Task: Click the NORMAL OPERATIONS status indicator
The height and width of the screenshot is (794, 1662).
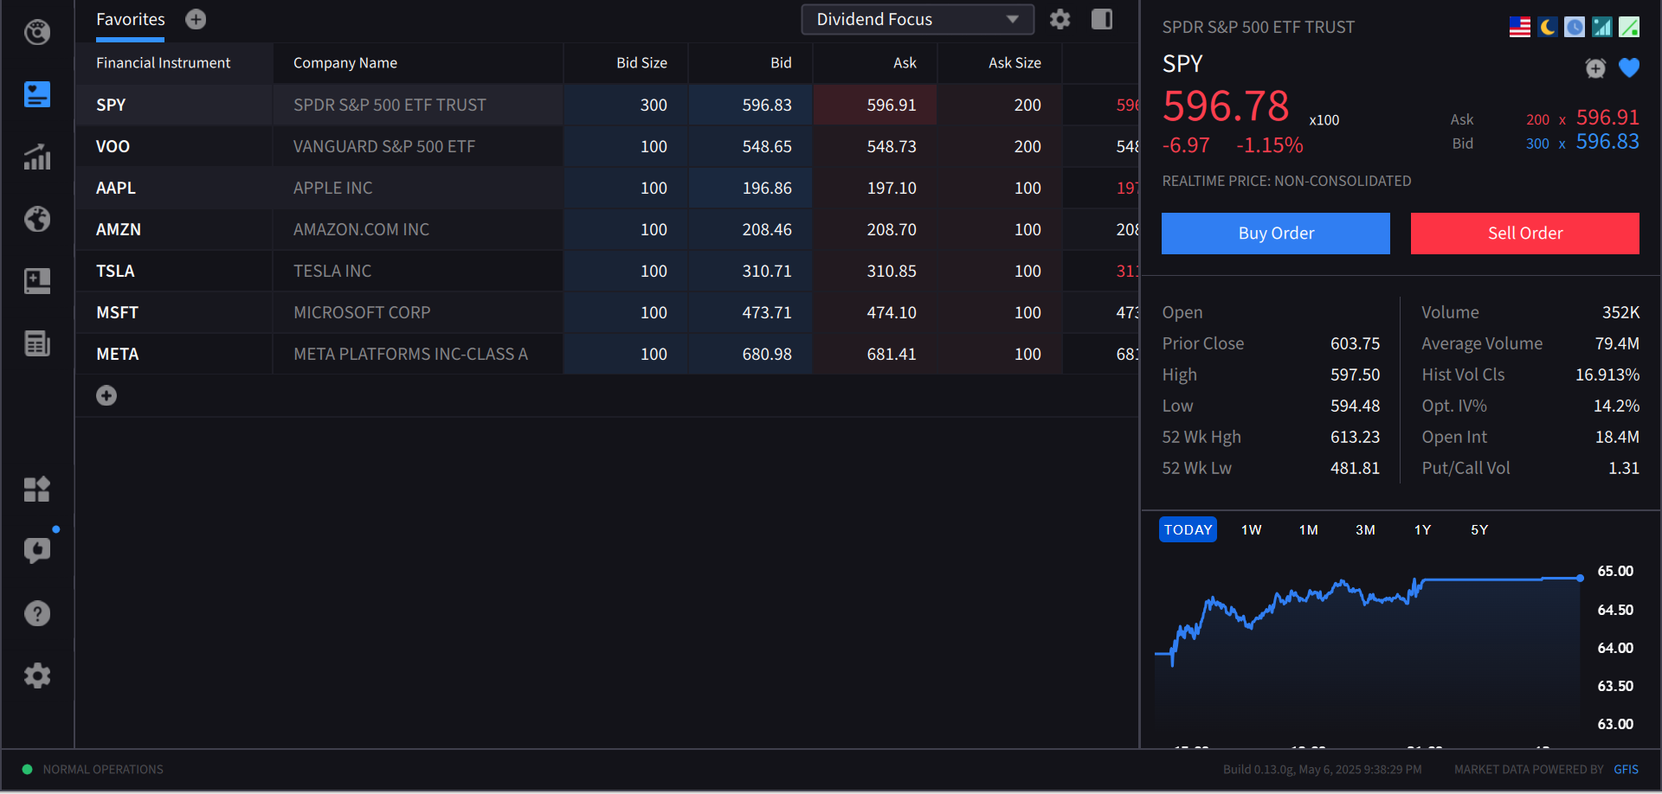Action: tap(93, 769)
